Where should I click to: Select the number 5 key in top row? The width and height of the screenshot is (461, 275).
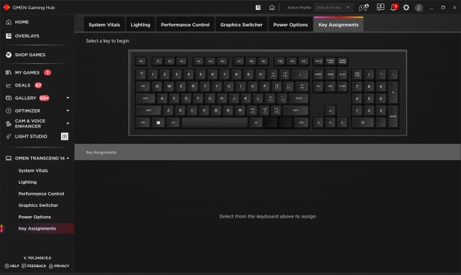click(201, 74)
